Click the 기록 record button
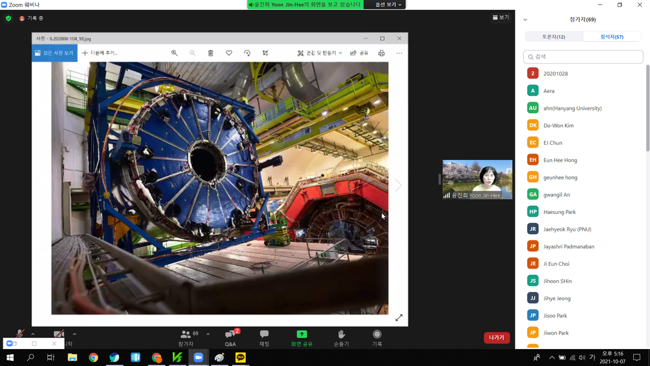Screen dimensions: 650x366 click(377, 338)
